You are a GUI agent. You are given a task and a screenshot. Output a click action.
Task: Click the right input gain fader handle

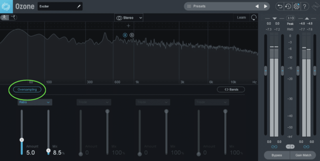tap(283, 71)
